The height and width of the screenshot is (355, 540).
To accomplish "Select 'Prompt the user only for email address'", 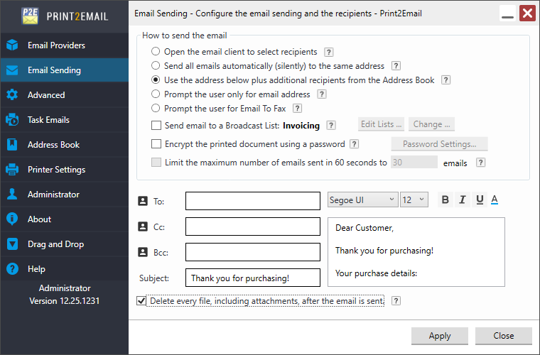I will coord(156,94).
